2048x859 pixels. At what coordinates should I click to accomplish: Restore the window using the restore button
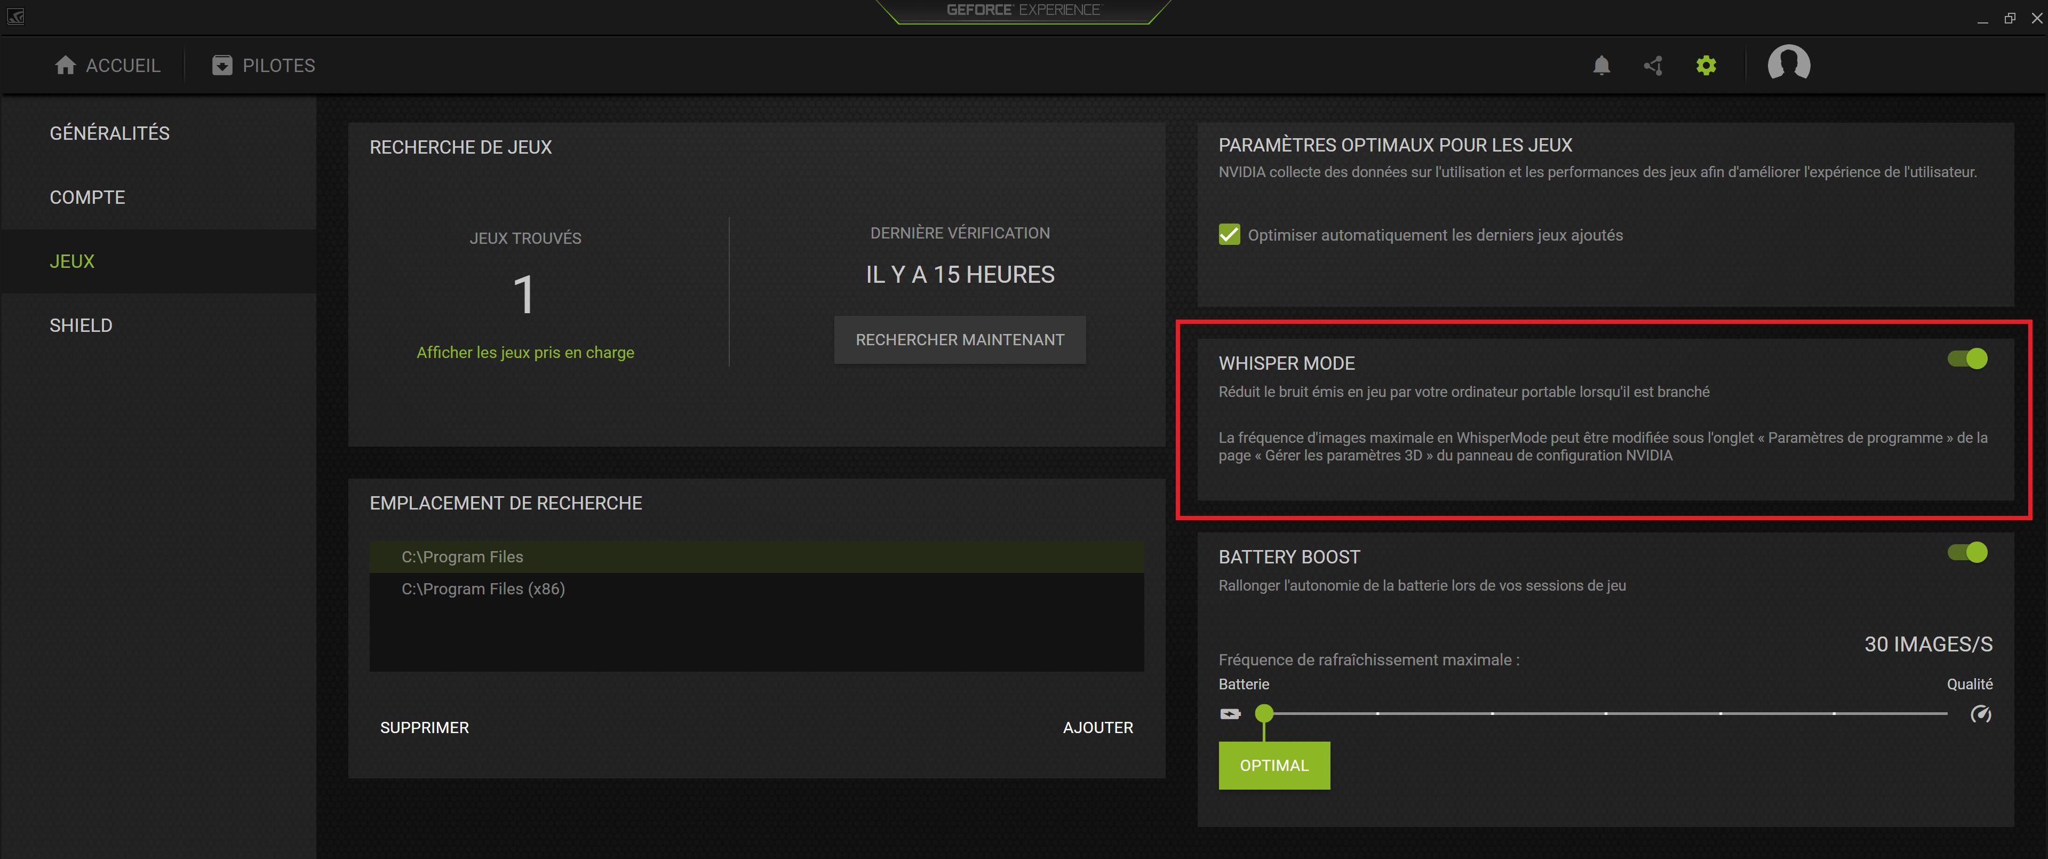click(x=2010, y=18)
